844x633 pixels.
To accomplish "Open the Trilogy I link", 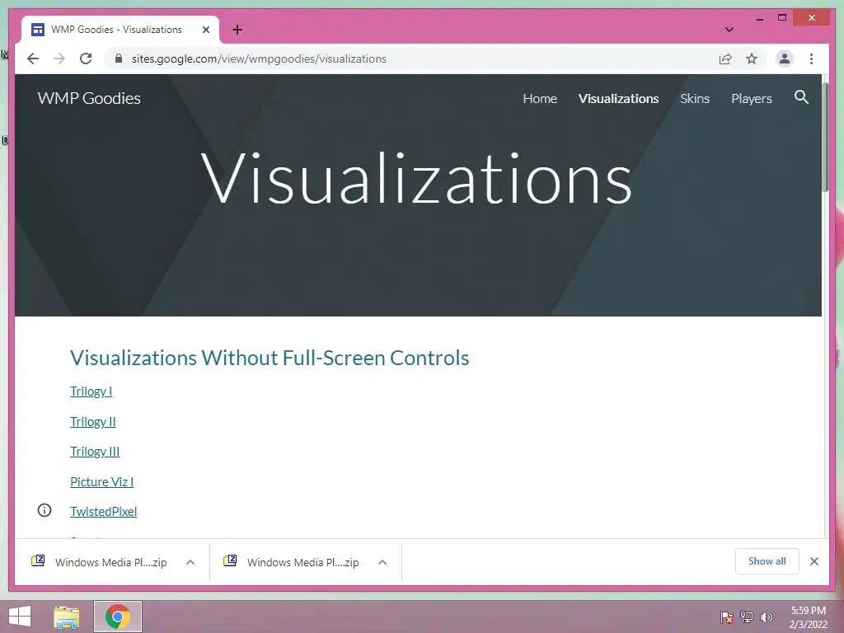I will click(91, 392).
